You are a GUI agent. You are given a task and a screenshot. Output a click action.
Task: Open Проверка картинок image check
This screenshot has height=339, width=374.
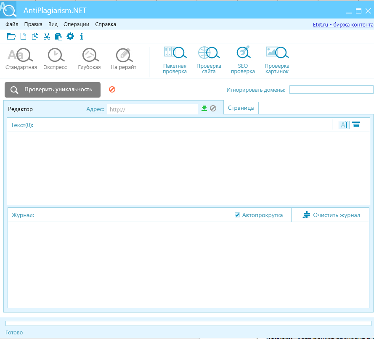click(276, 60)
